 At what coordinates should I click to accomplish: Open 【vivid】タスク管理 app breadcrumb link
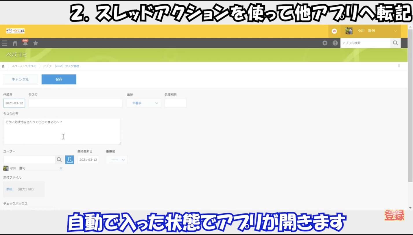point(66,66)
